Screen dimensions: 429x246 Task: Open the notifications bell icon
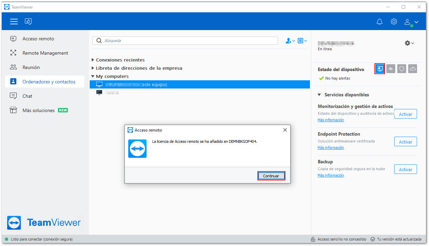(380, 22)
